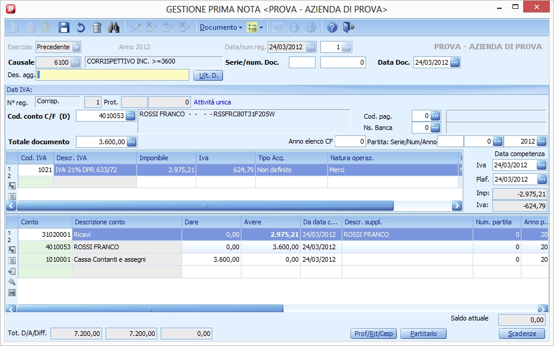The width and height of the screenshot is (554, 346).
Task: Open the Documento menu in toolbar
Action: click(220, 27)
